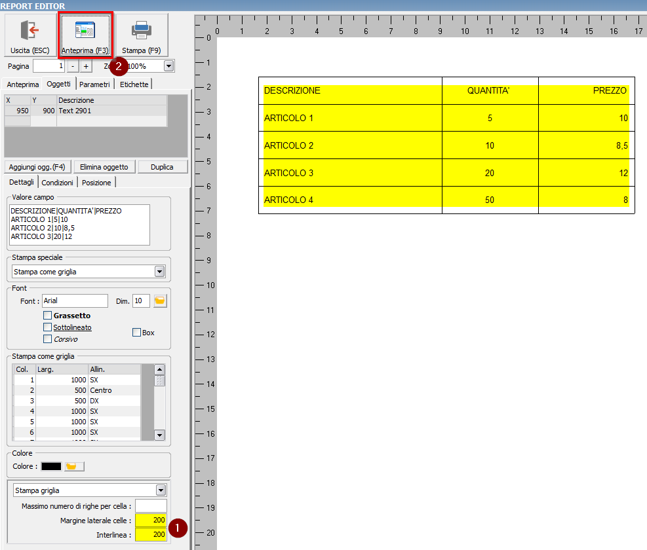Increase page number with plus button
Image resolution: width=647 pixels, height=550 pixels.
(x=86, y=66)
